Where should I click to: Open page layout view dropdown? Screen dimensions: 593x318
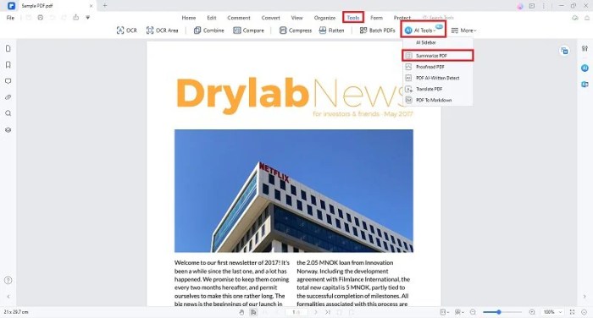click(x=445, y=312)
